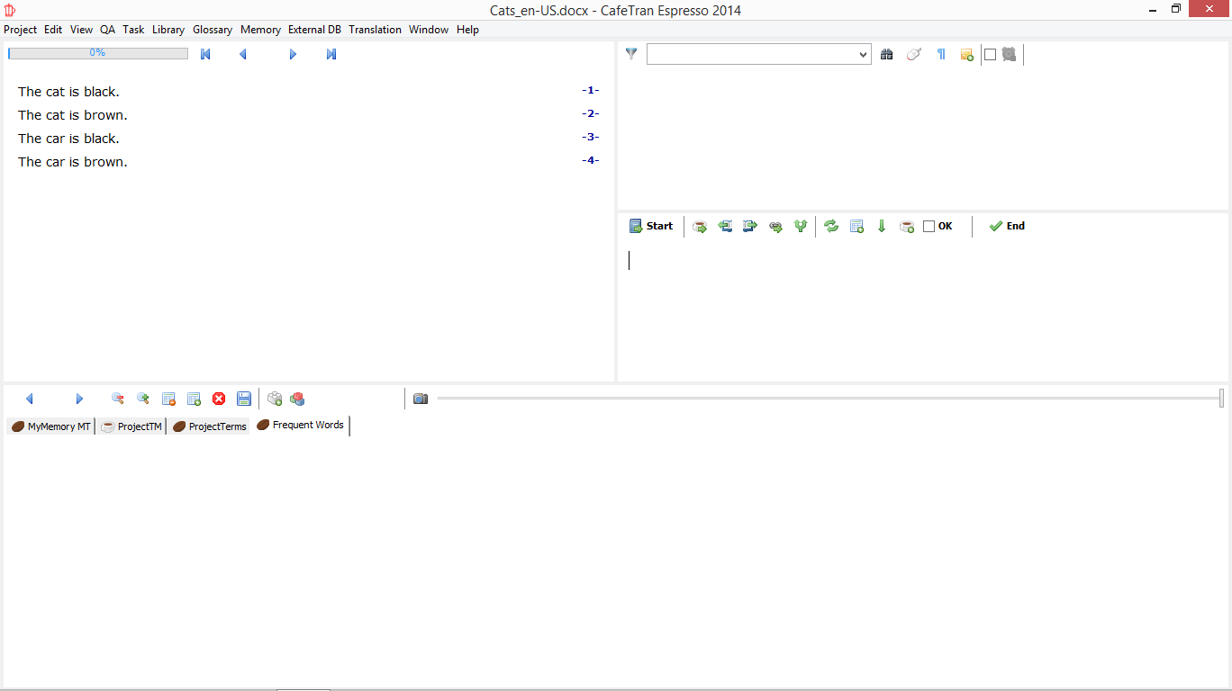Screen dimensions: 1232x691
Task: Select the MyMemory MT tab
Action: (51, 426)
